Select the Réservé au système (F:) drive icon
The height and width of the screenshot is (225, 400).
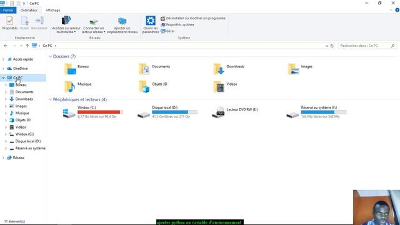click(292, 114)
